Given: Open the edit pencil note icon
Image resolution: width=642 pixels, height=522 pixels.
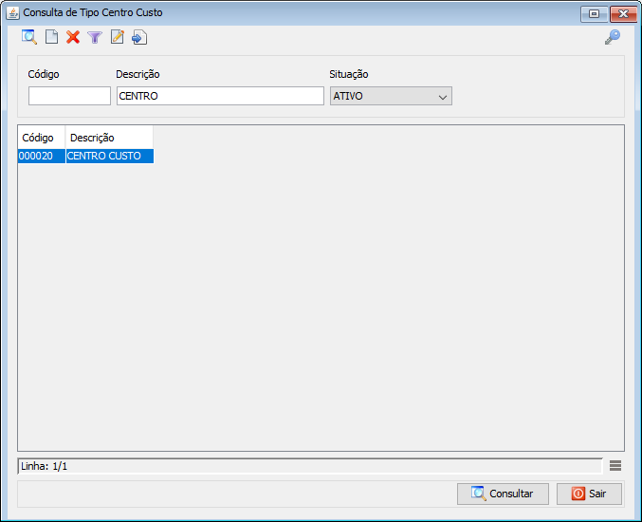Looking at the screenshot, I should (118, 37).
